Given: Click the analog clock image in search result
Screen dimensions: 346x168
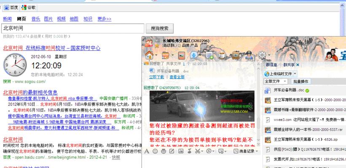Looking at the screenshot, I should pyautogui.click(x=15, y=65).
